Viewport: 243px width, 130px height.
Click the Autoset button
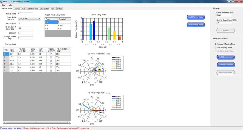point(226,30)
